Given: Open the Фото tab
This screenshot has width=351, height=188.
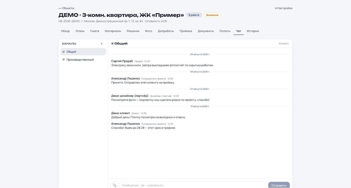Looking at the screenshot, I should pyautogui.click(x=148, y=31).
